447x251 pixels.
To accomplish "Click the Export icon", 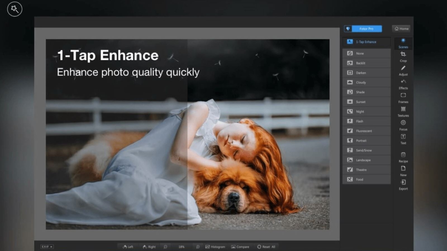I will coord(403,184).
